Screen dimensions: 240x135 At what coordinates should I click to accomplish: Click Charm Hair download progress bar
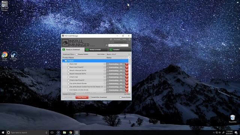pyautogui.click(x=115, y=77)
